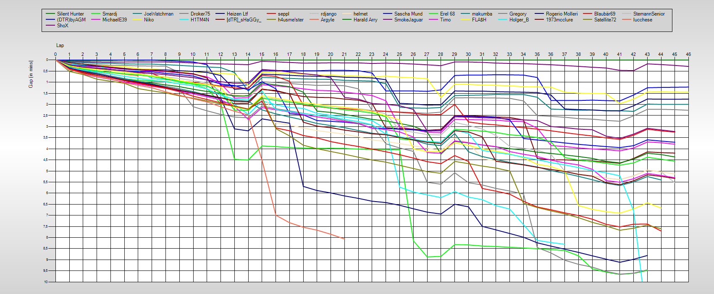714x294 pixels.
Task: Click the Droker75 driver label
Action: pyautogui.click(x=200, y=14)
